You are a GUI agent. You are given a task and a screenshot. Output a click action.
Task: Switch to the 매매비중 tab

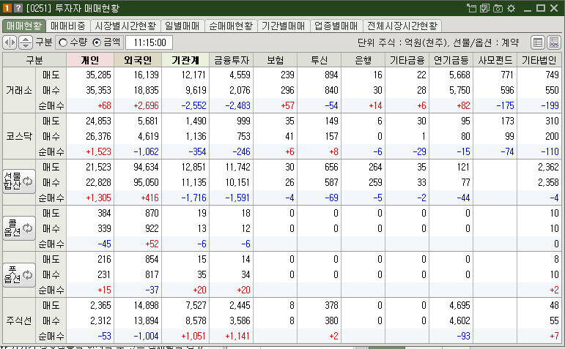point(67,26)
